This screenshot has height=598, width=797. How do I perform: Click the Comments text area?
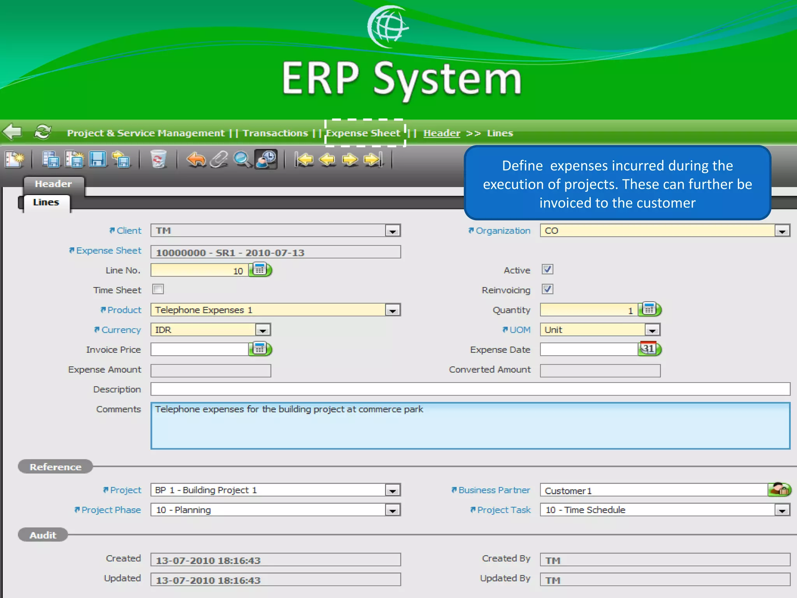coord(470,426)
